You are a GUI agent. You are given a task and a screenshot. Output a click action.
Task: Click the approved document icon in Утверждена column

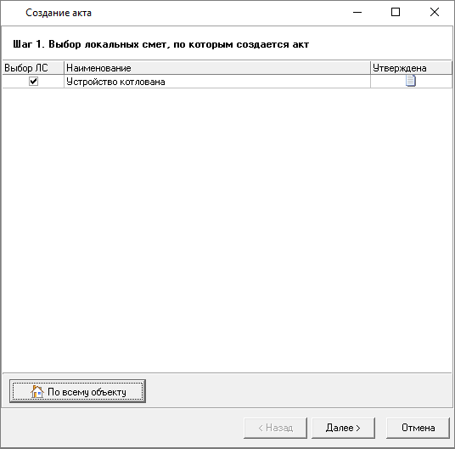(x=410, y=81)
